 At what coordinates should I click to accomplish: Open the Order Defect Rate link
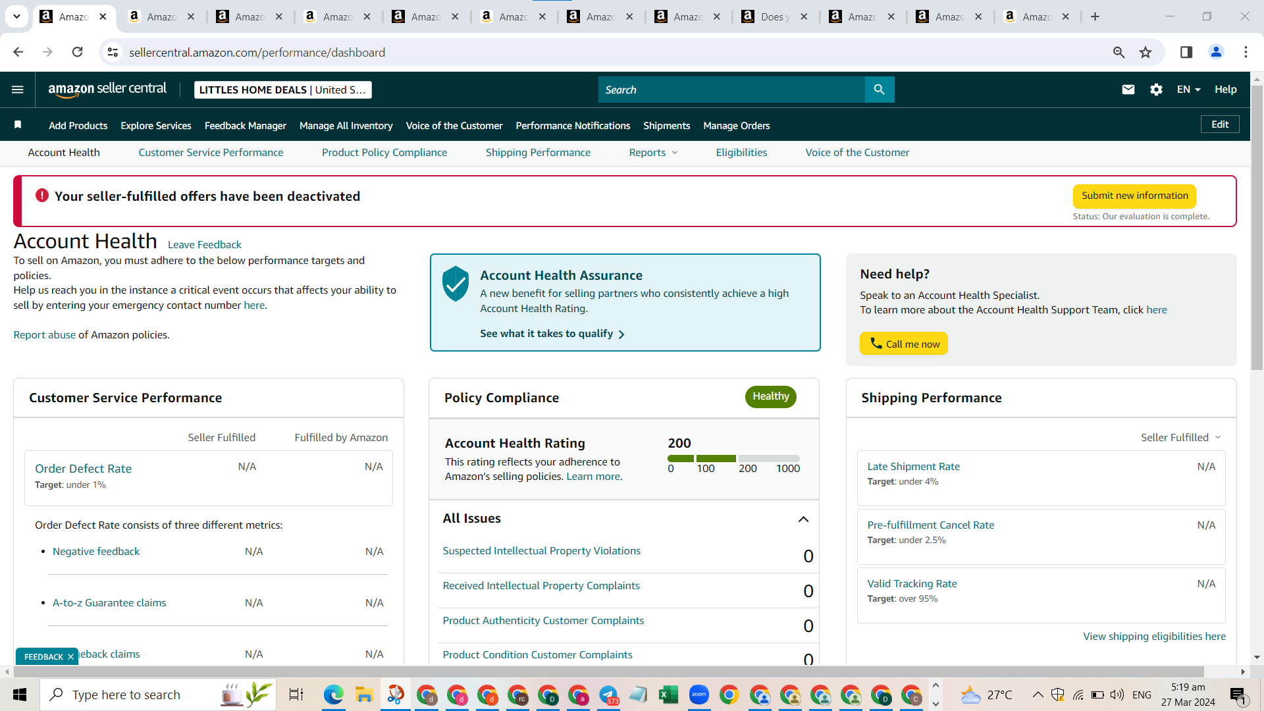[83, 469]
